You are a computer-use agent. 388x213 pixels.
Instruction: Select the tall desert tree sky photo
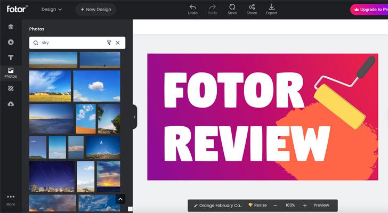[x=86, y=177]
